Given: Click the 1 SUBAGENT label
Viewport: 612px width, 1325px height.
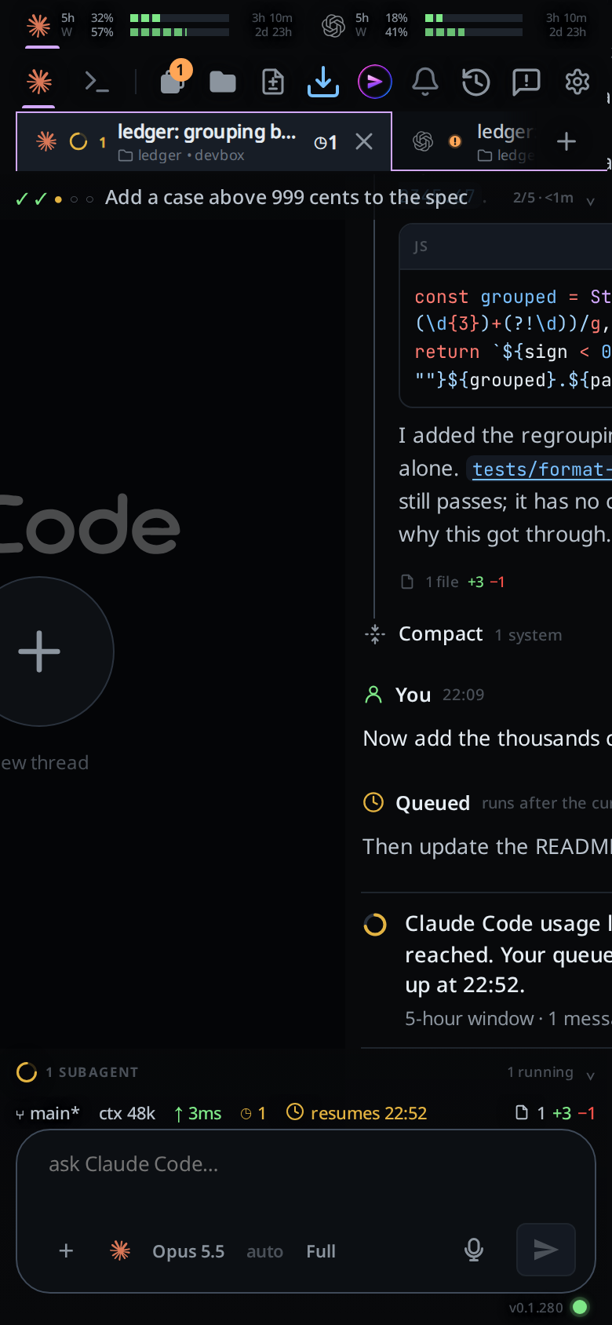Looking at the screenshot, I should (x=92, y=1072).
